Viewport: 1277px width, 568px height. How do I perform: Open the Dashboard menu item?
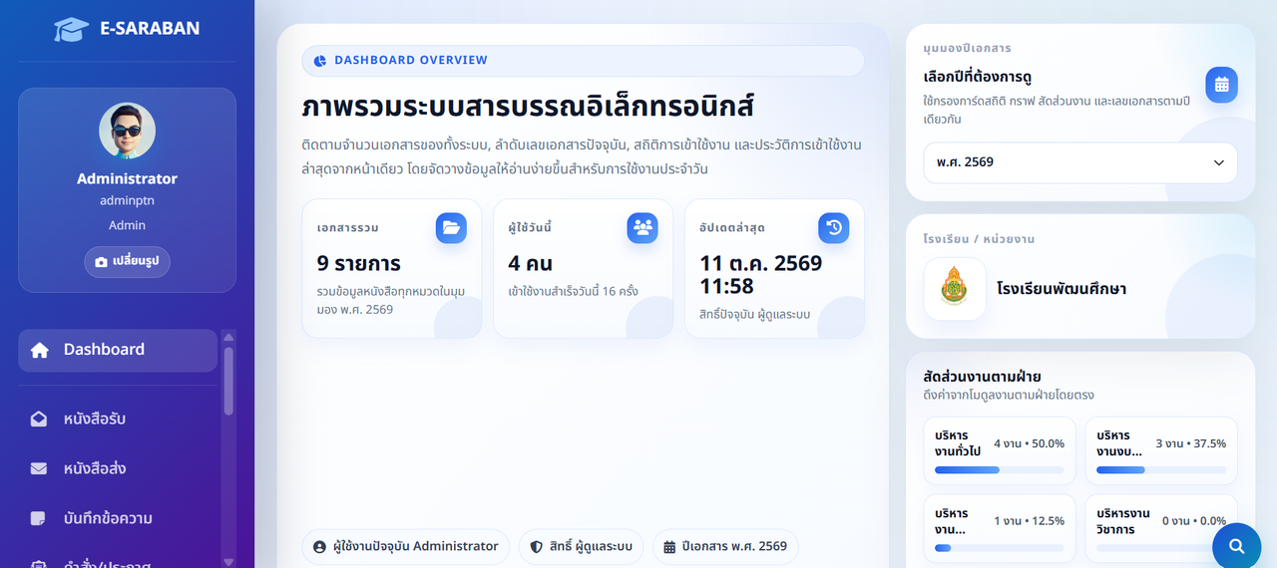coord(118,350)
